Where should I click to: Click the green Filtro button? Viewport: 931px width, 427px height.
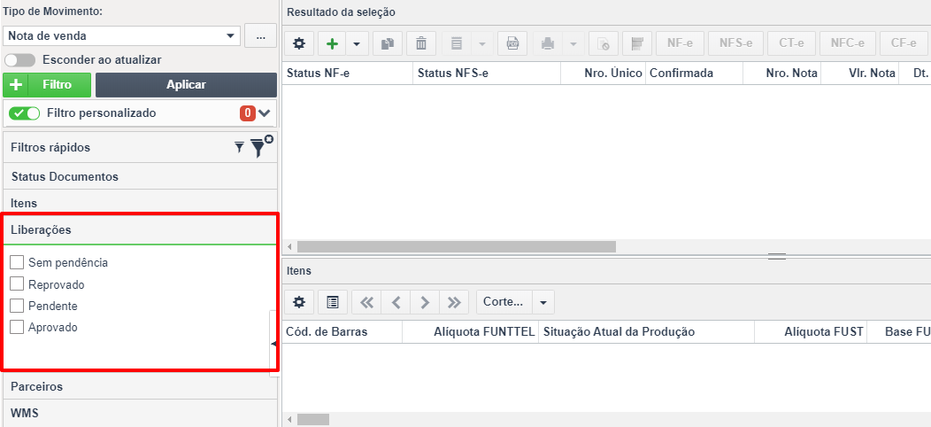47,85
